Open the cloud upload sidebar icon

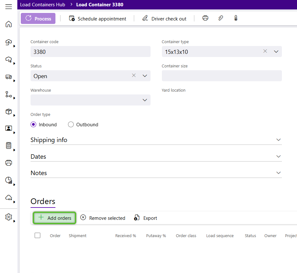[9, 42]
